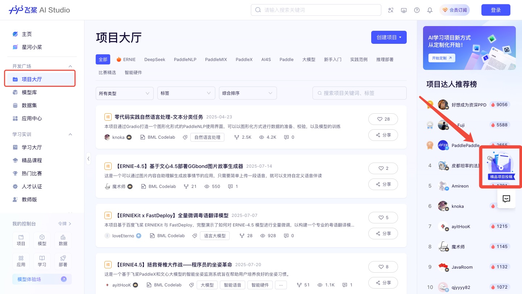Open JavaRoom in ranking list
522x294 pixels.
coord(462,267)
